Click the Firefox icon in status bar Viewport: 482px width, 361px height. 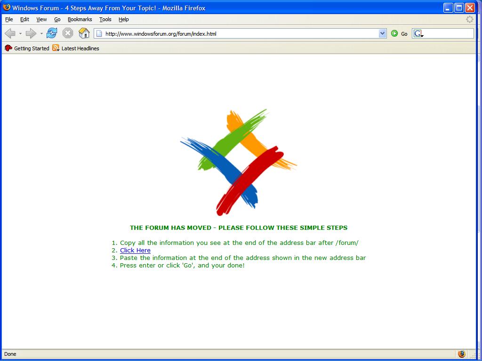(x=461, y=354)
